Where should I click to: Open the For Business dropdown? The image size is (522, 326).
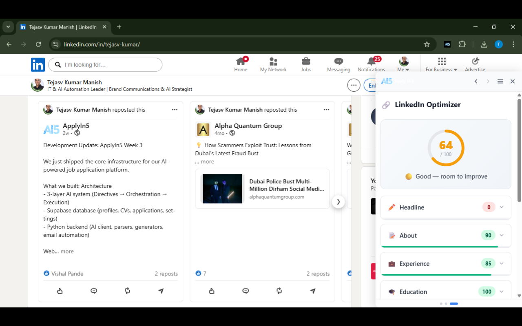coord(441,64)
